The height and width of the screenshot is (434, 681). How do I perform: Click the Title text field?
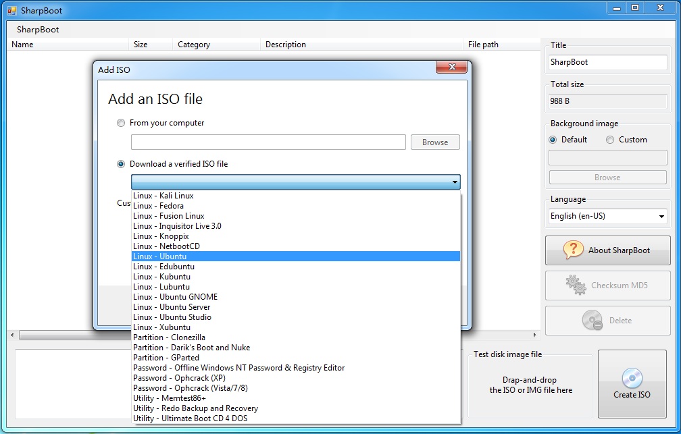click(x=607, y=62)
